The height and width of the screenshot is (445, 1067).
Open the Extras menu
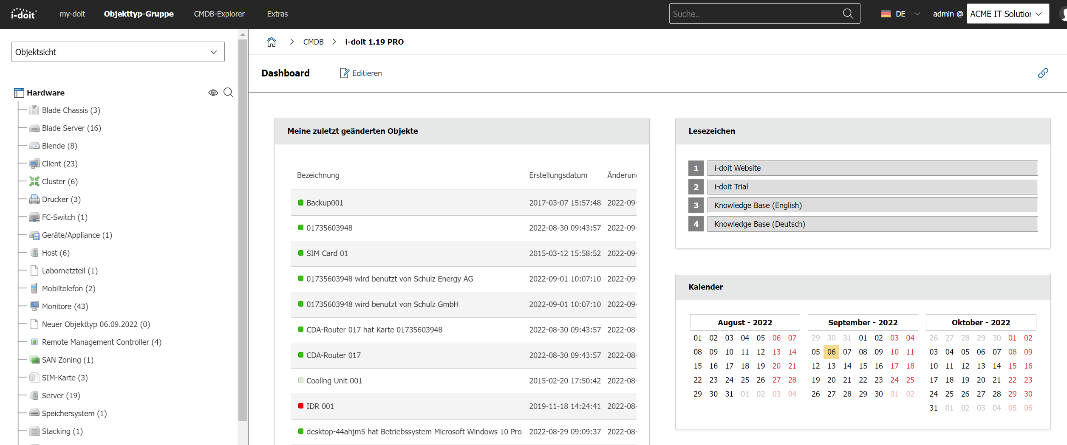click(x=277, y=14)
